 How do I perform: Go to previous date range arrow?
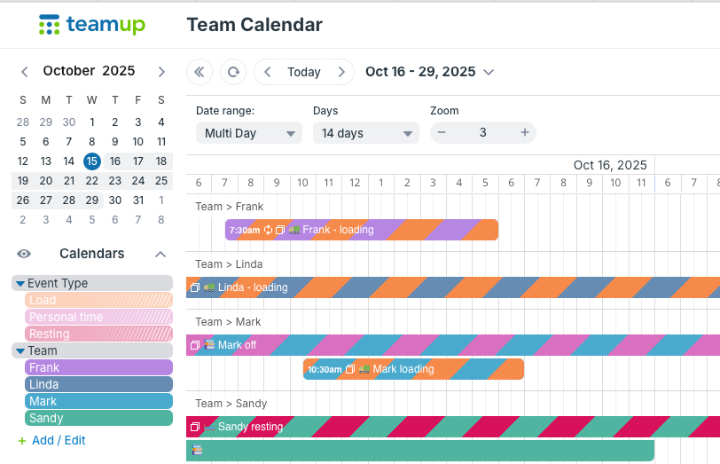pyautogui.click(x=268, y=72)
